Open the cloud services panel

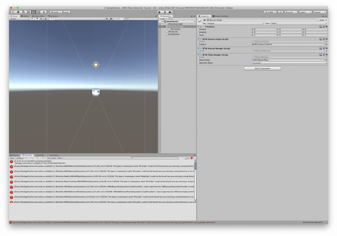280,12
